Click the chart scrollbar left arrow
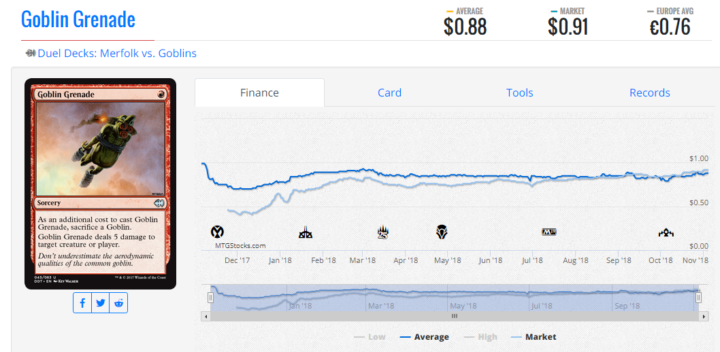 pyautogui.click(x=206, y=316)
